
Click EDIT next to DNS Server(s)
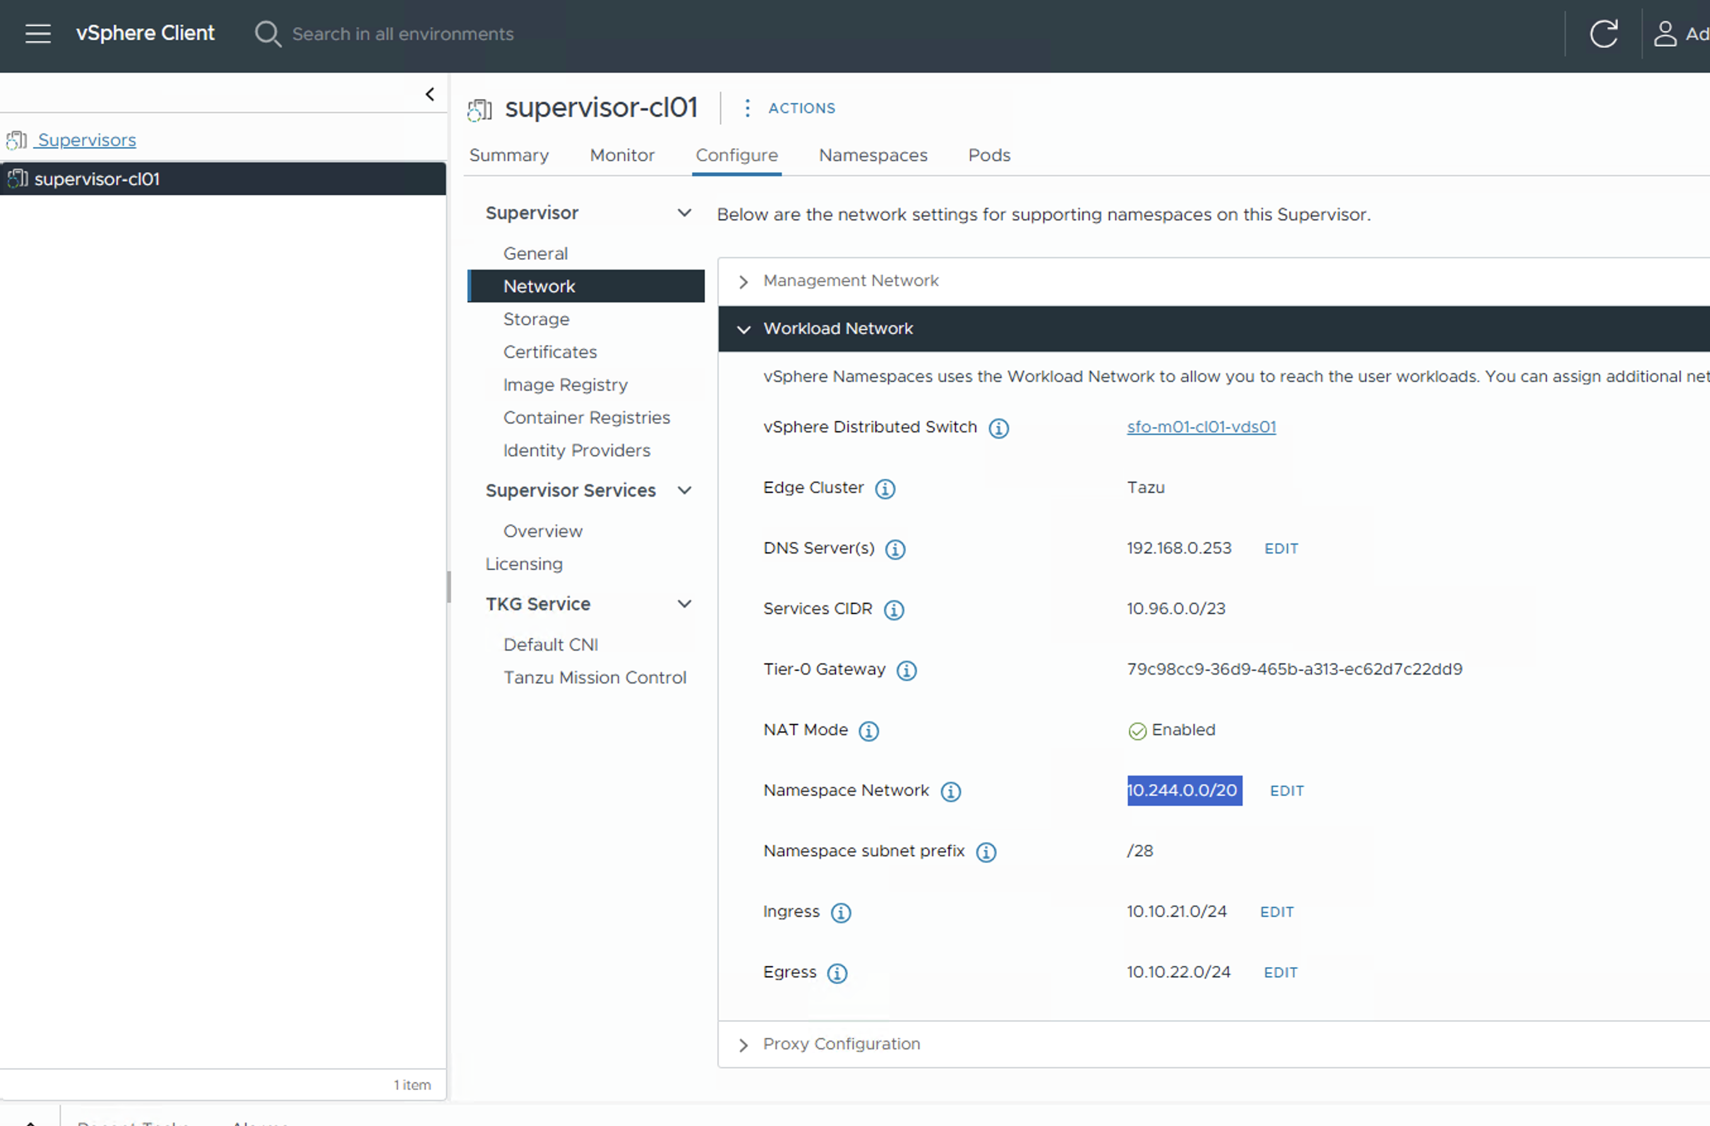1281,548
